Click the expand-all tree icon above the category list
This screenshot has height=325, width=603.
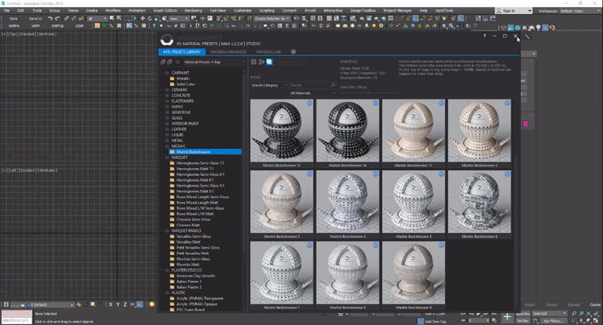(x=163, y=62)
